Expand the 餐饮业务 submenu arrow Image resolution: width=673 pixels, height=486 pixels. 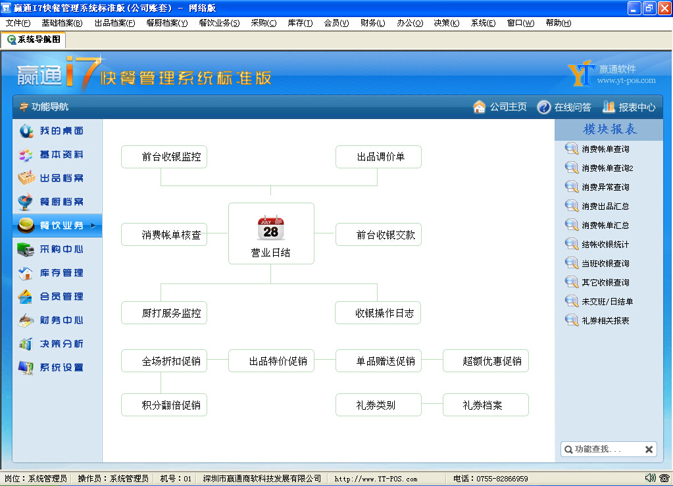pos(93,225)
